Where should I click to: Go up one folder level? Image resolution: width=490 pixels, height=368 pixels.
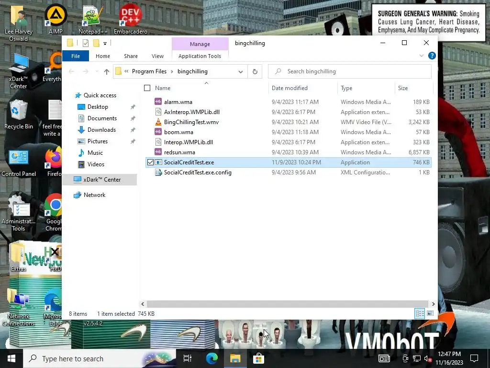(107, 72)
